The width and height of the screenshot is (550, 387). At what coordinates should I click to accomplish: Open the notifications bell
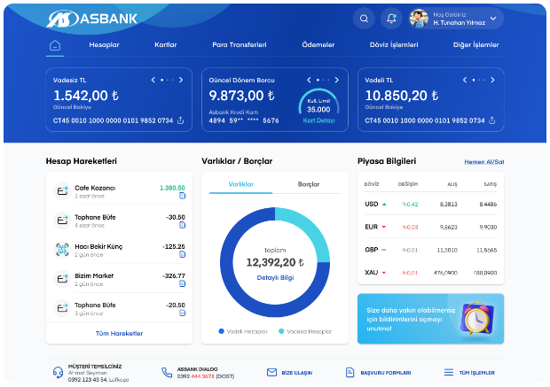tap(390, 19)
